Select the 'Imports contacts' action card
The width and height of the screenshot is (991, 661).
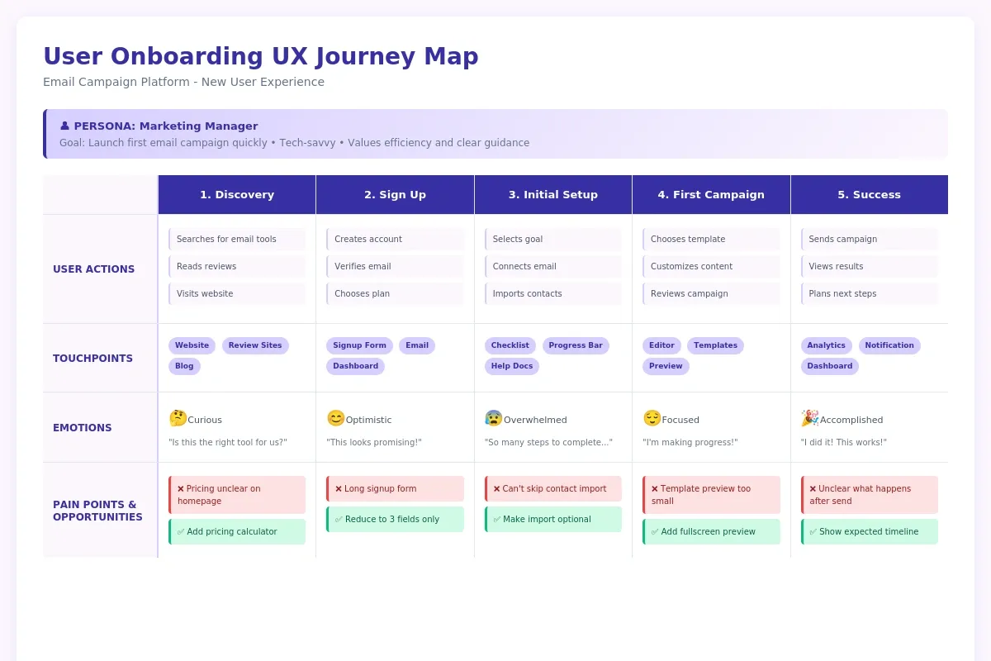point(552,293)
